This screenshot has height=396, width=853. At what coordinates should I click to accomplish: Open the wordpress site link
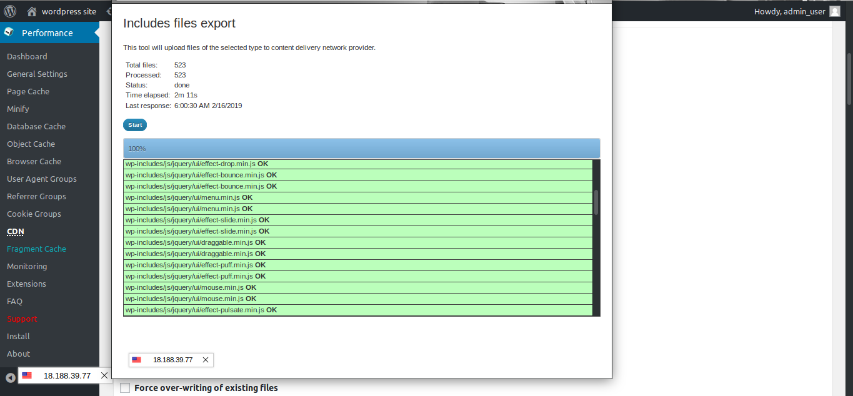[x=69, y=11]
